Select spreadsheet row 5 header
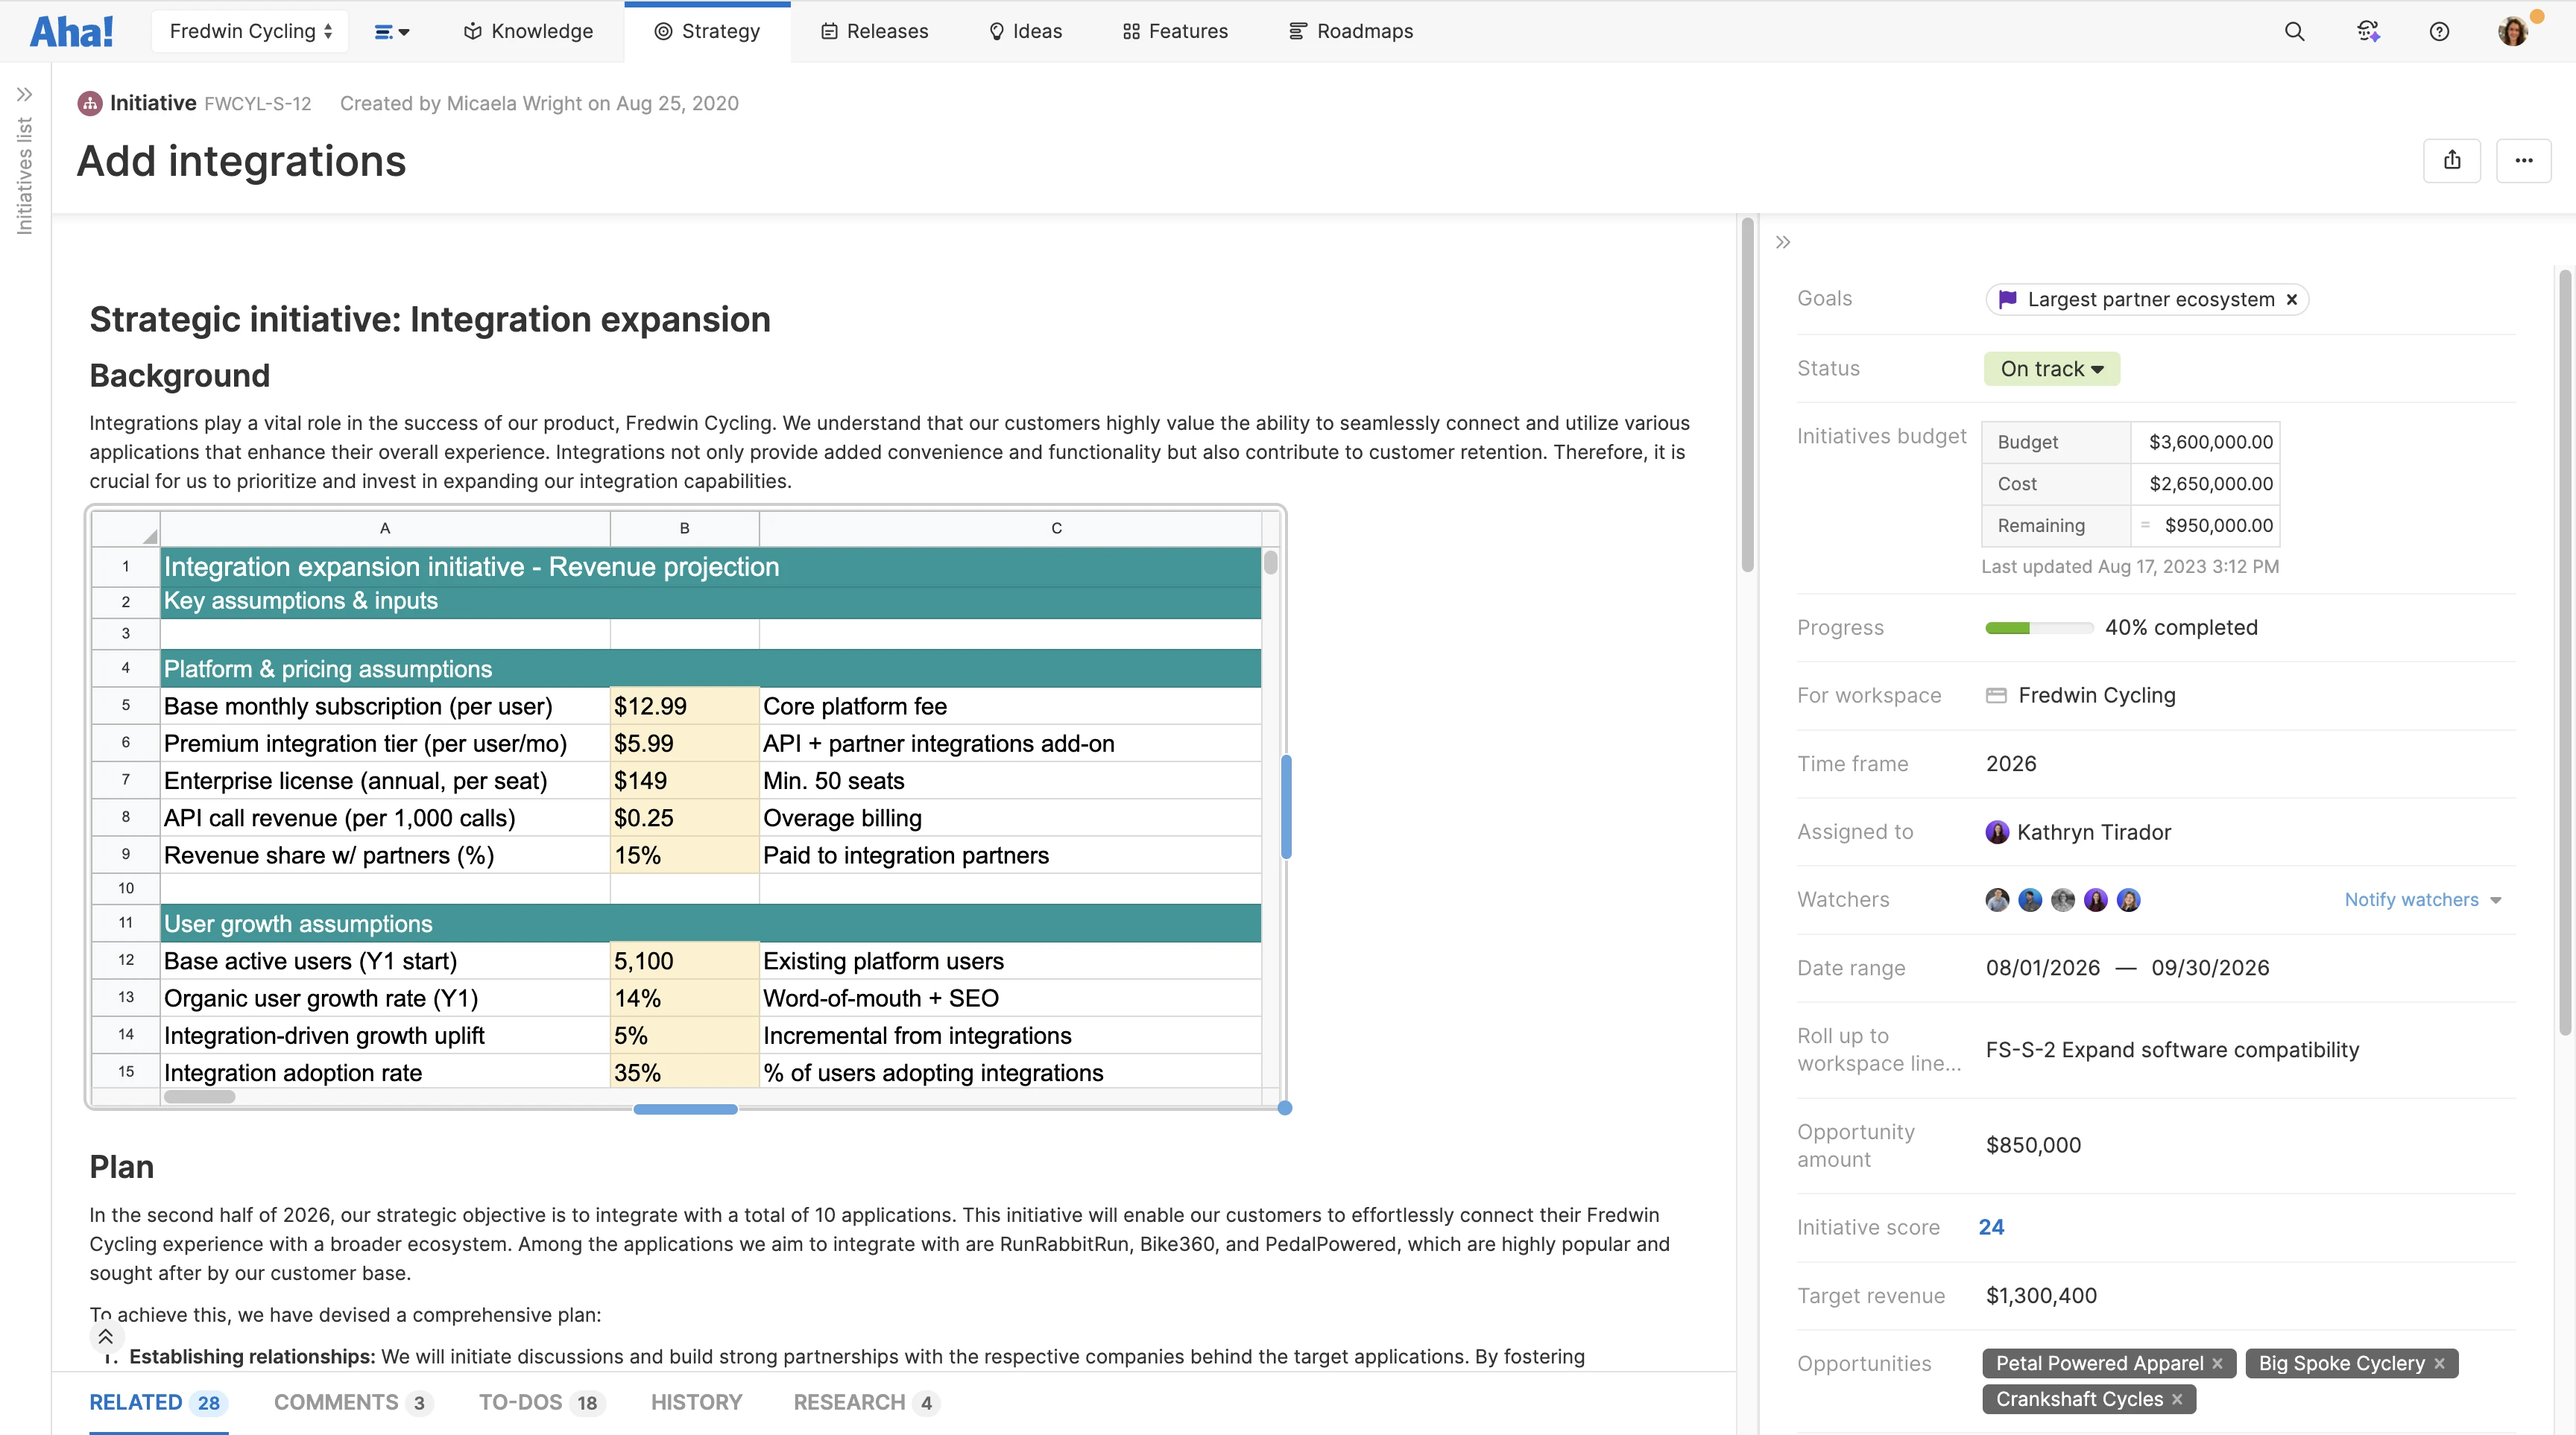This screenshot has width=2576, height=1435. 126,706
